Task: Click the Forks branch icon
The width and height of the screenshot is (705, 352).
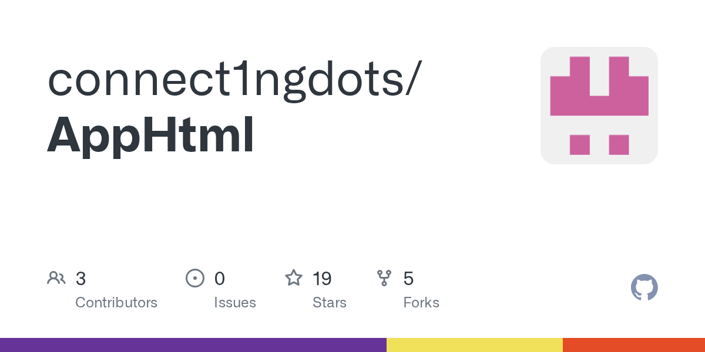Action: click(384, 278)
